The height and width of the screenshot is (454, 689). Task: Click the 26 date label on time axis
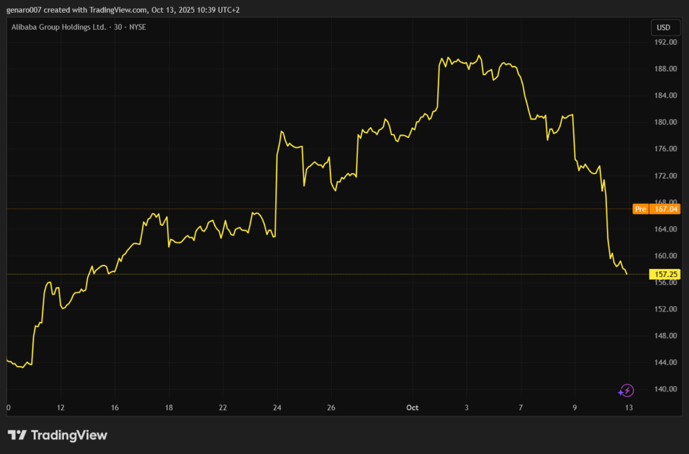[x=331, y=408]
